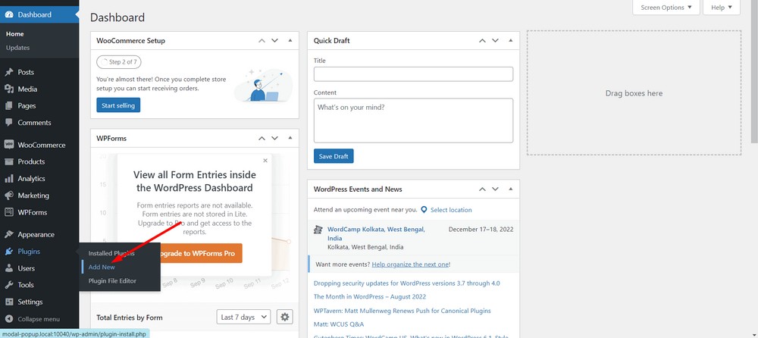Click the 'December 17–18, 2022' event date
Image resolution: width=758 pixels, height=338 pixels.
tap(481, 229)
